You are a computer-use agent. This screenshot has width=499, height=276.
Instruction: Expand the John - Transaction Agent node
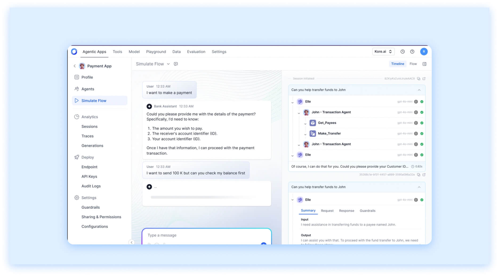299,112
